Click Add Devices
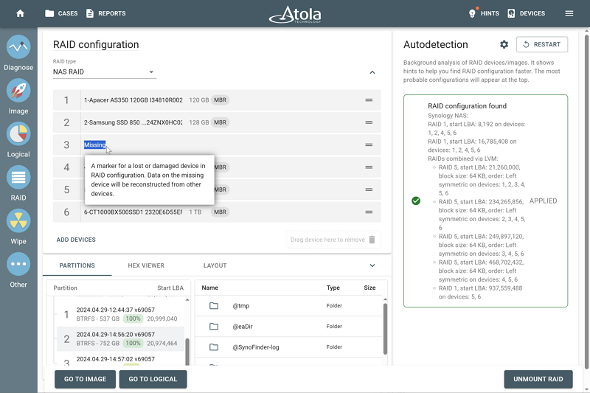Image resolution: width=590 pixels, height=393 pixels. (76, 240)
